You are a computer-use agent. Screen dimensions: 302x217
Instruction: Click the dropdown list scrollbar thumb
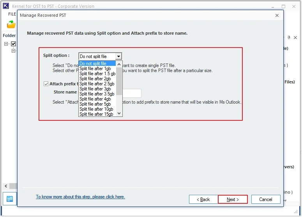119,81
